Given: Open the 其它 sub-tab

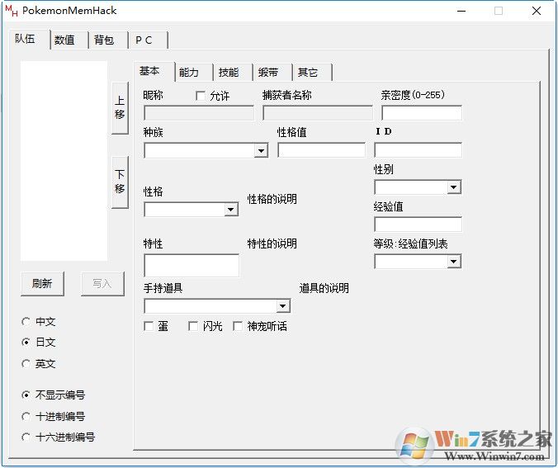Looking at the screenshot, I should click(x=312, y=73).
